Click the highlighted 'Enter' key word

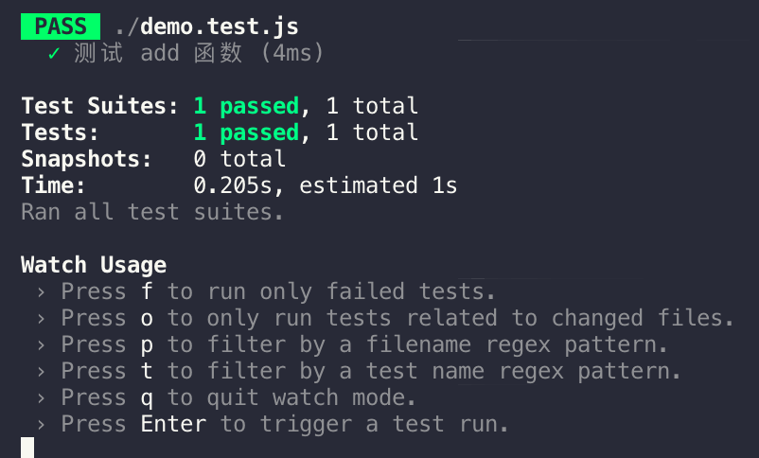coord(174,424)
